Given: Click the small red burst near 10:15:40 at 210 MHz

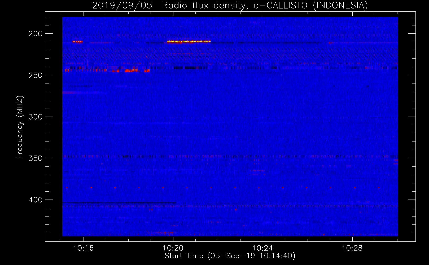Looking at the screenshot, I should pos(77,42).
